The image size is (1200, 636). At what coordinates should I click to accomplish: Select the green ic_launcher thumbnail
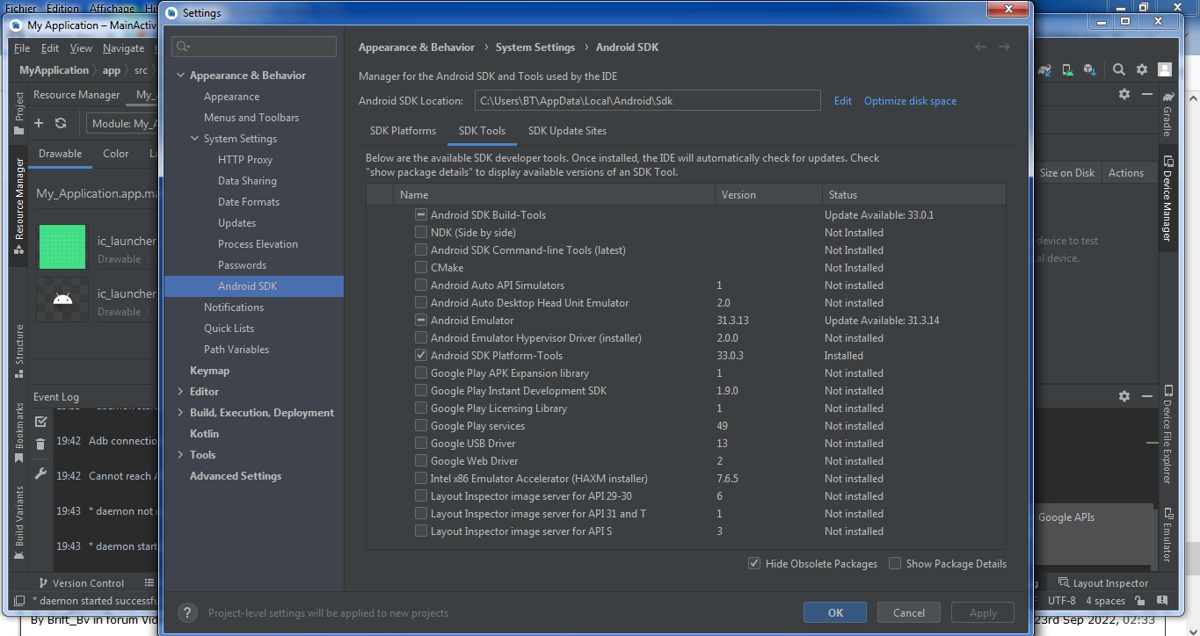(62, 247)
